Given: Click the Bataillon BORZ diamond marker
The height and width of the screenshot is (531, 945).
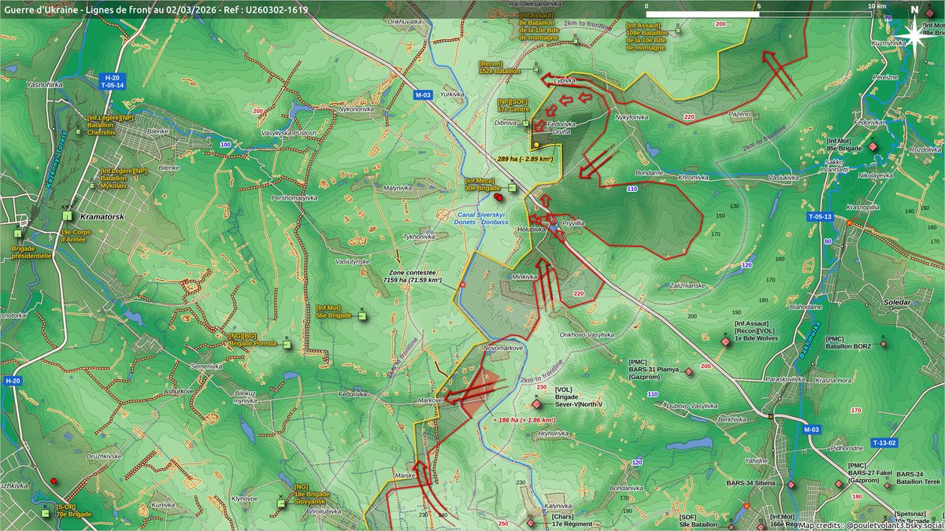Looking at the screenshot, I should click(883, 344).
